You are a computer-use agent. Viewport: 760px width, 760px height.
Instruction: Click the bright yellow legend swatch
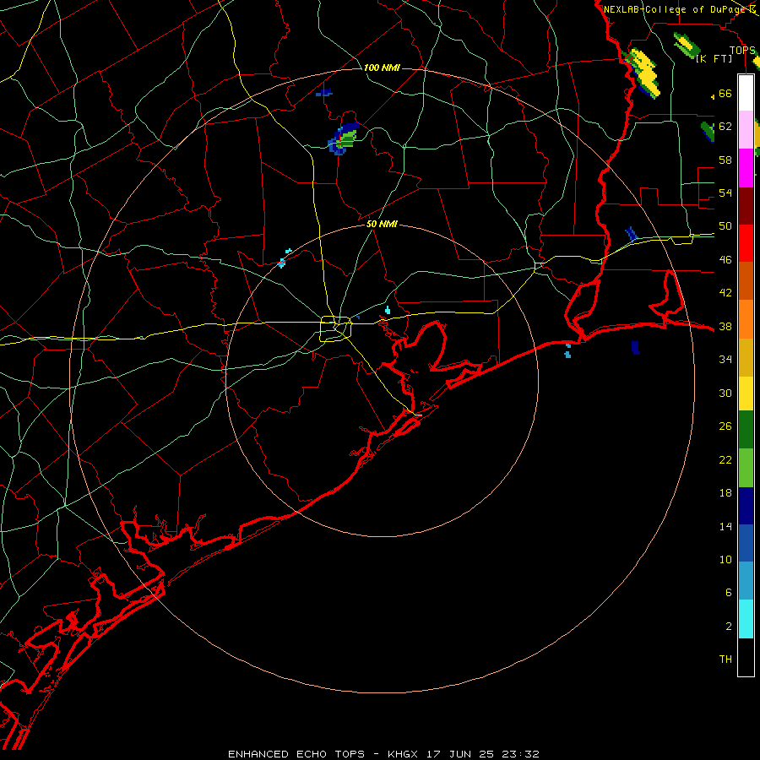[x=746, y=394]
